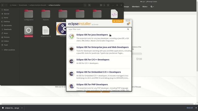Click Members in the website navigation

[136, 6]
